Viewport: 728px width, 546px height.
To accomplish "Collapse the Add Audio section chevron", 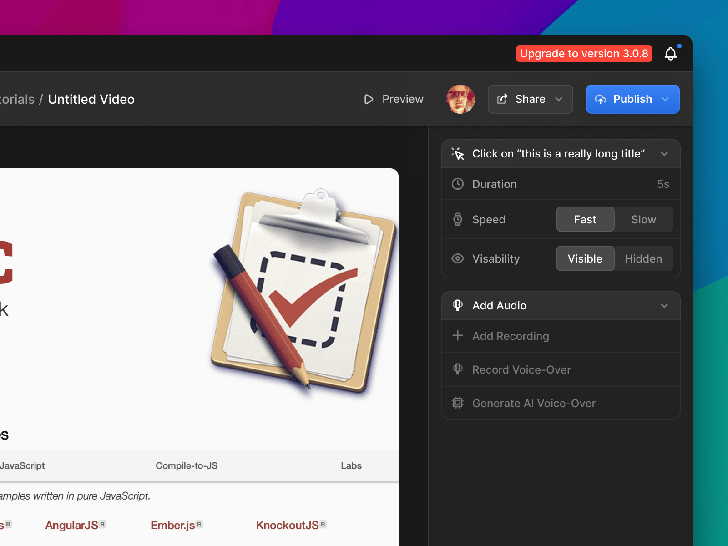I will (664, 306).
